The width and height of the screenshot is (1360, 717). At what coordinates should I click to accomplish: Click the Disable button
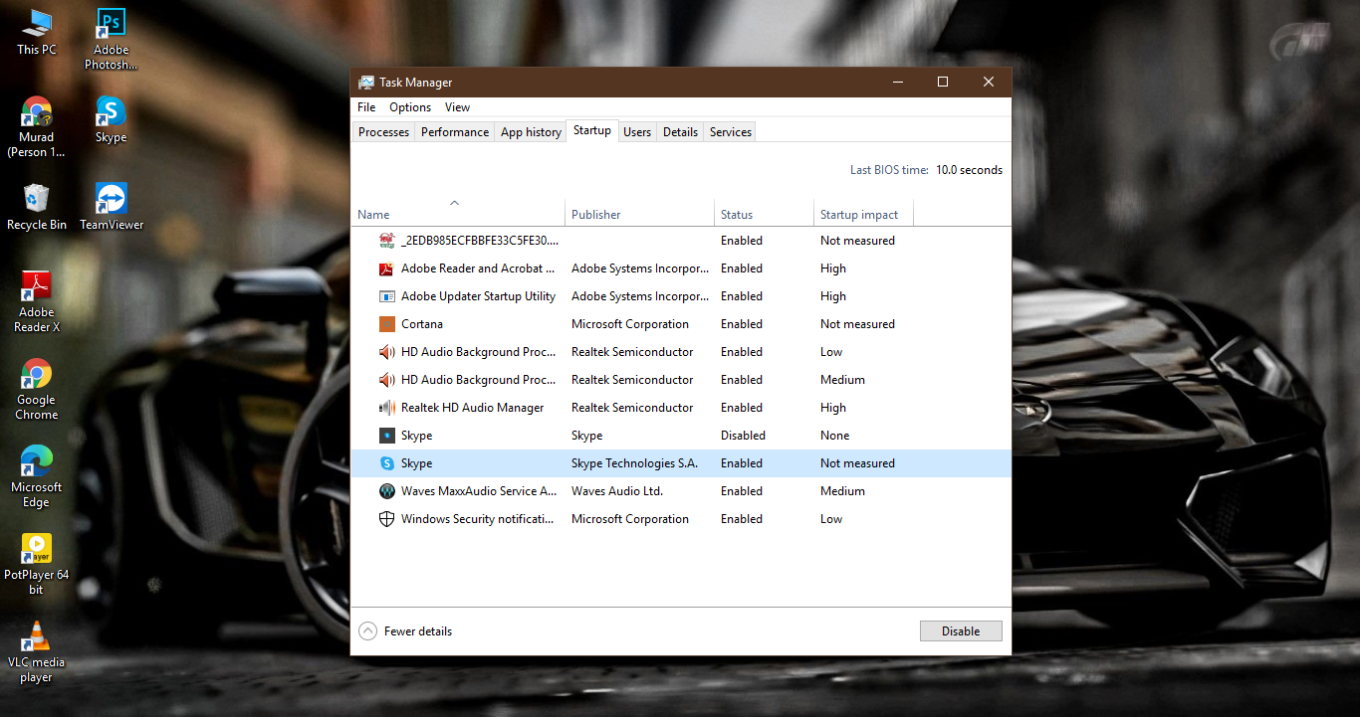pyautogui.click(x=961, y=631)
